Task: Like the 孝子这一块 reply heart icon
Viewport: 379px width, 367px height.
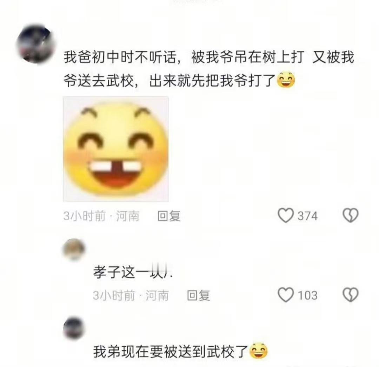Action: coord(285,295)
